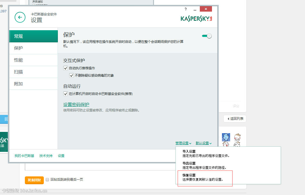Viewport: 305px width, 195px height.
Task: Open 我的卡巴斯基 footer link
Action: click(24, 156)
